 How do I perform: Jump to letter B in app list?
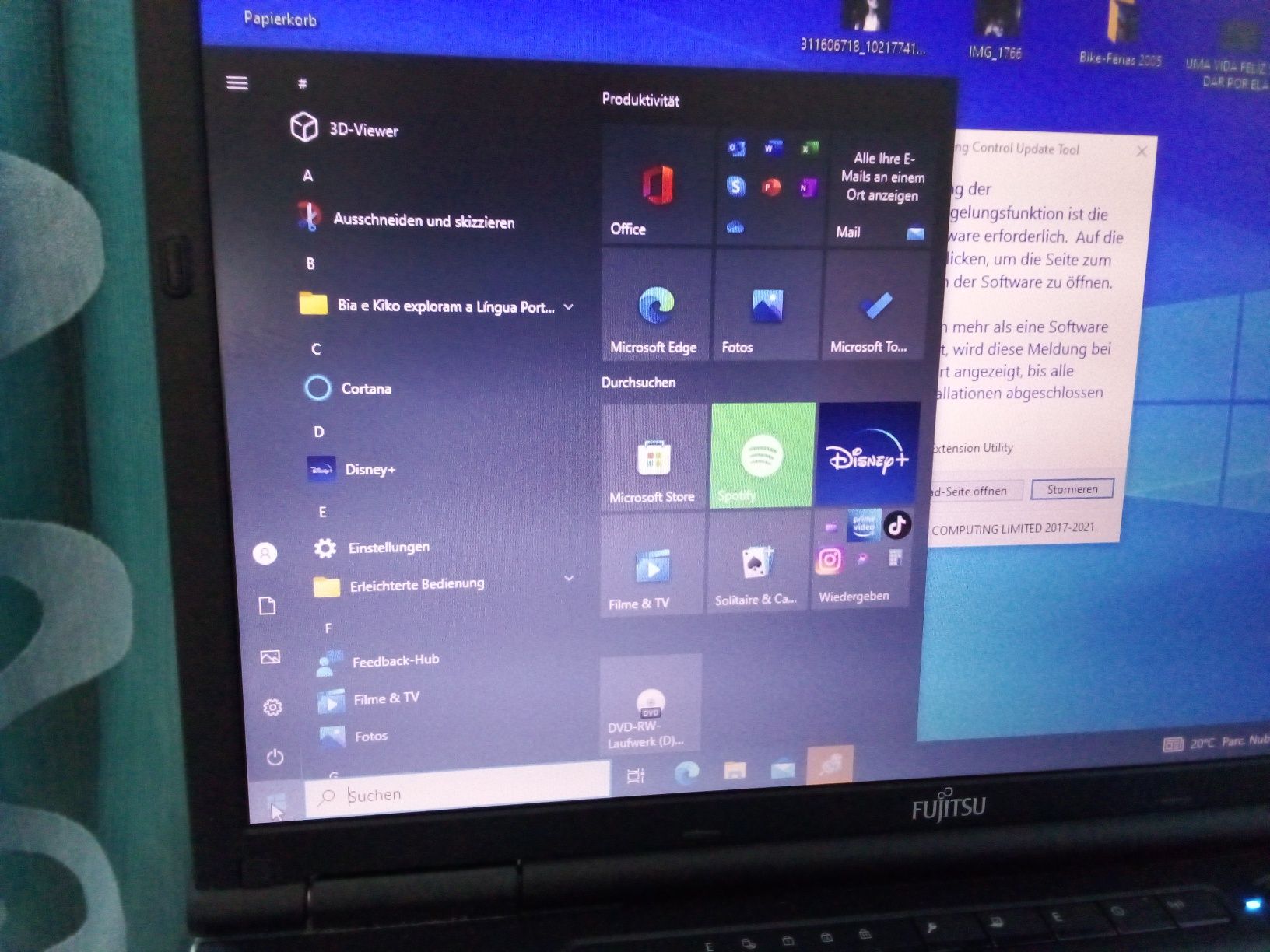[x=310, y=264]
